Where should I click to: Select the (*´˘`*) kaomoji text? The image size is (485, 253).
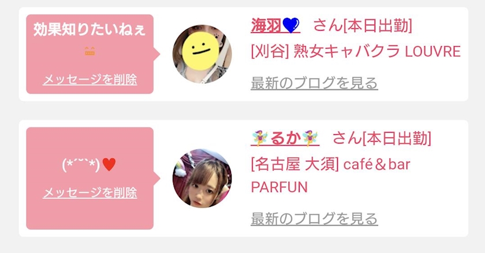pyautogui.click(x=81, y=165)
